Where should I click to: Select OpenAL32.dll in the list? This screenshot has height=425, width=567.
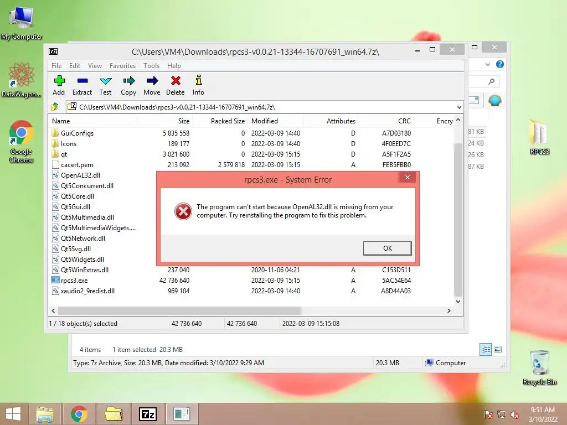[76, 175]
